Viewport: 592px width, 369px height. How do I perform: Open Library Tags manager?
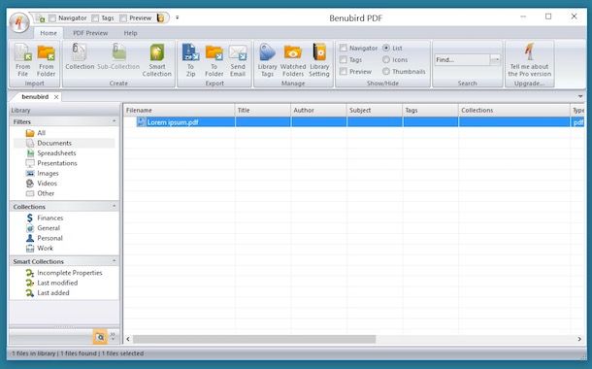point(267,60)
